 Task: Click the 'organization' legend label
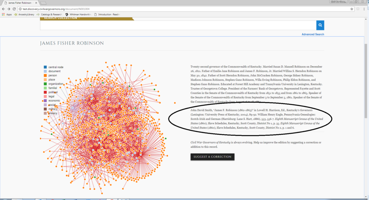(x=56, y=84)
